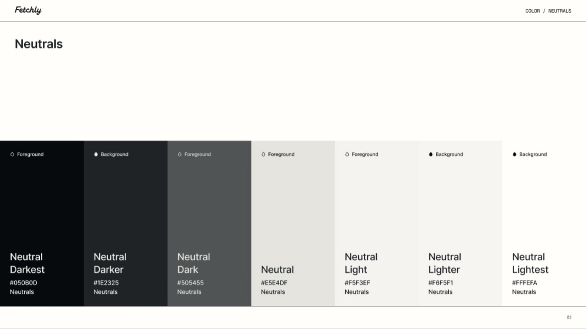Click the filled drop icon in Neutral Lightest swatch
The image size is (586, 329).
(x=514, y=154)
